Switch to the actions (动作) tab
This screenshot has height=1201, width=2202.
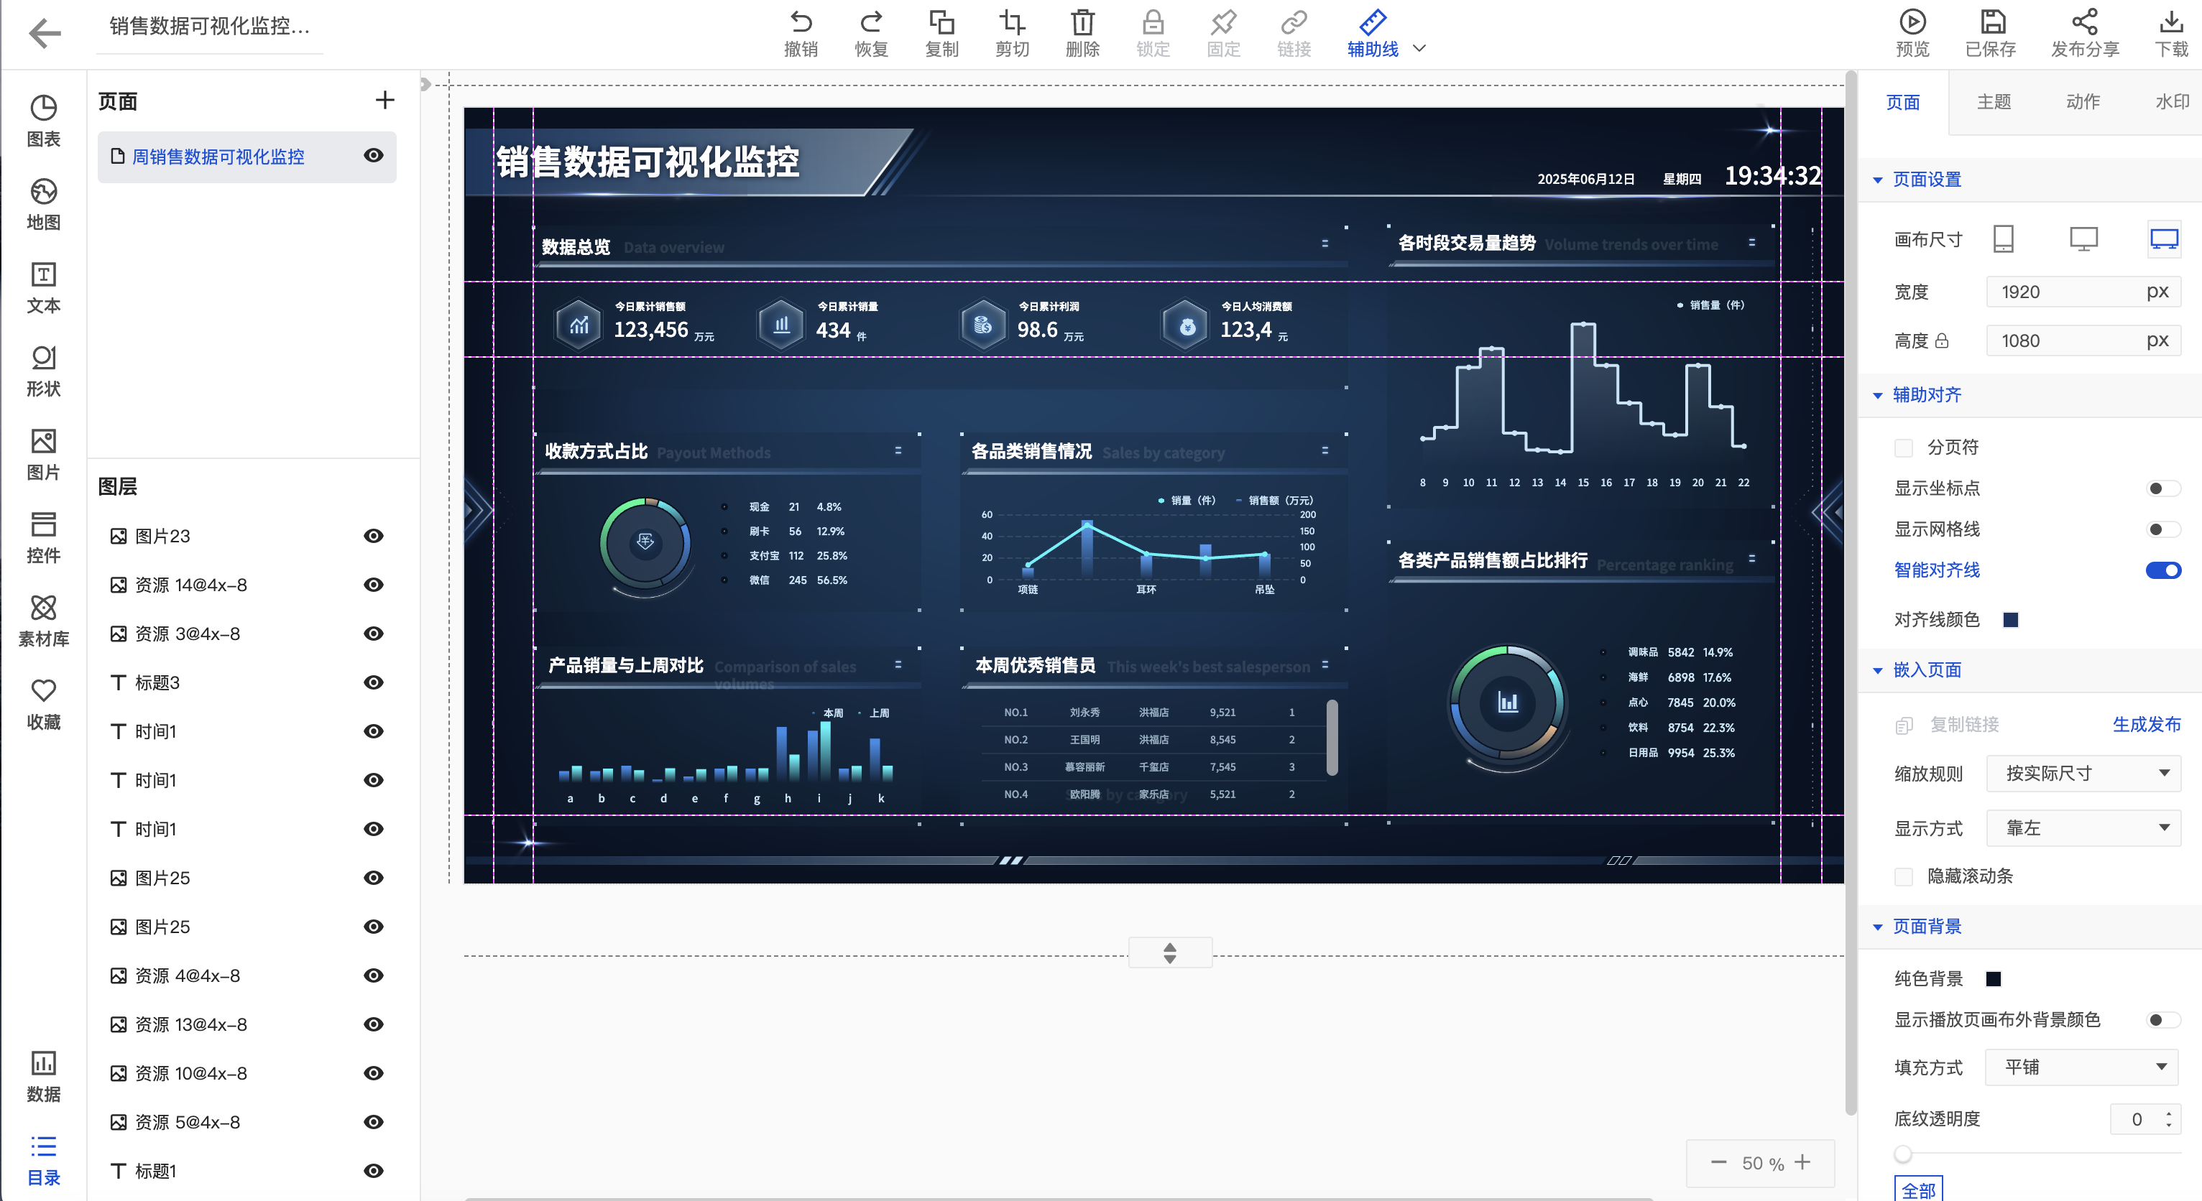pyautogui.click(x=2082, y=102)
